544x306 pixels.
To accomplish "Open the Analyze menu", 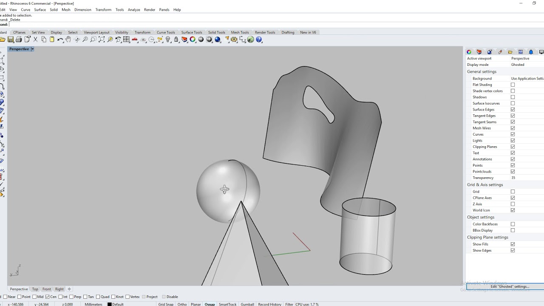I will click(x=134, y=10).
